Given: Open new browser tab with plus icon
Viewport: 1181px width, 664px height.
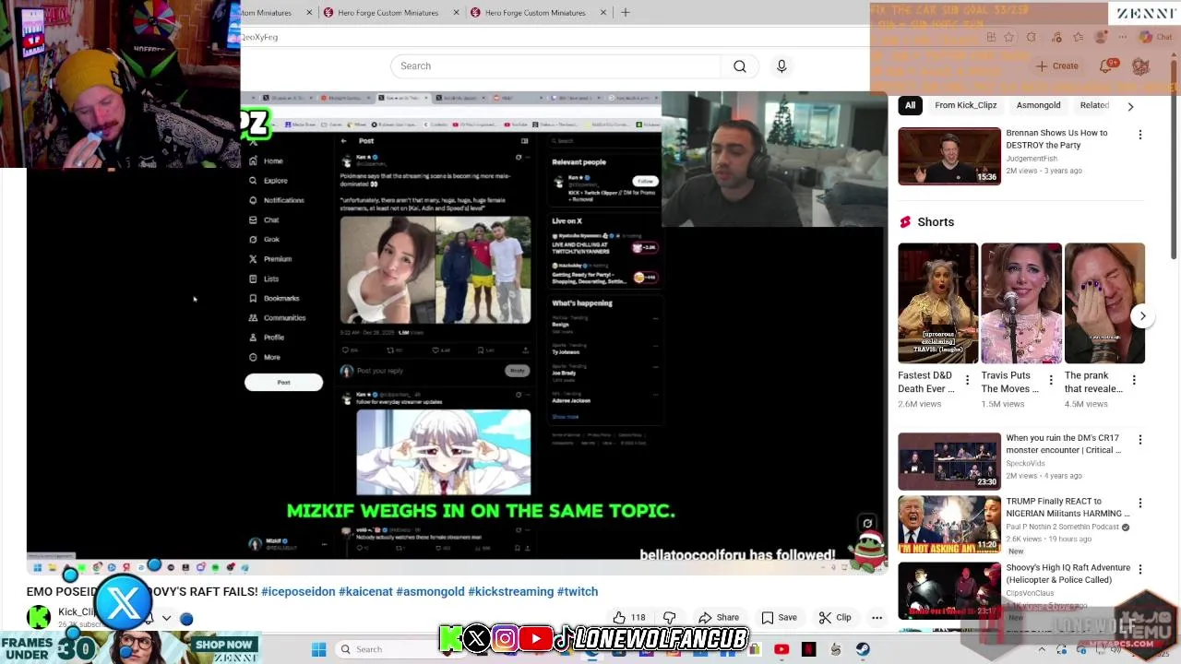Looking at the screenshot, I should 625,12.
